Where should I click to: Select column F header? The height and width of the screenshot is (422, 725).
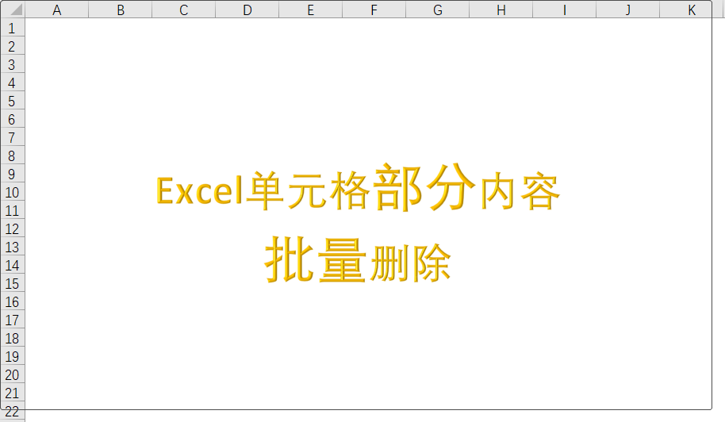coord(374,10)
